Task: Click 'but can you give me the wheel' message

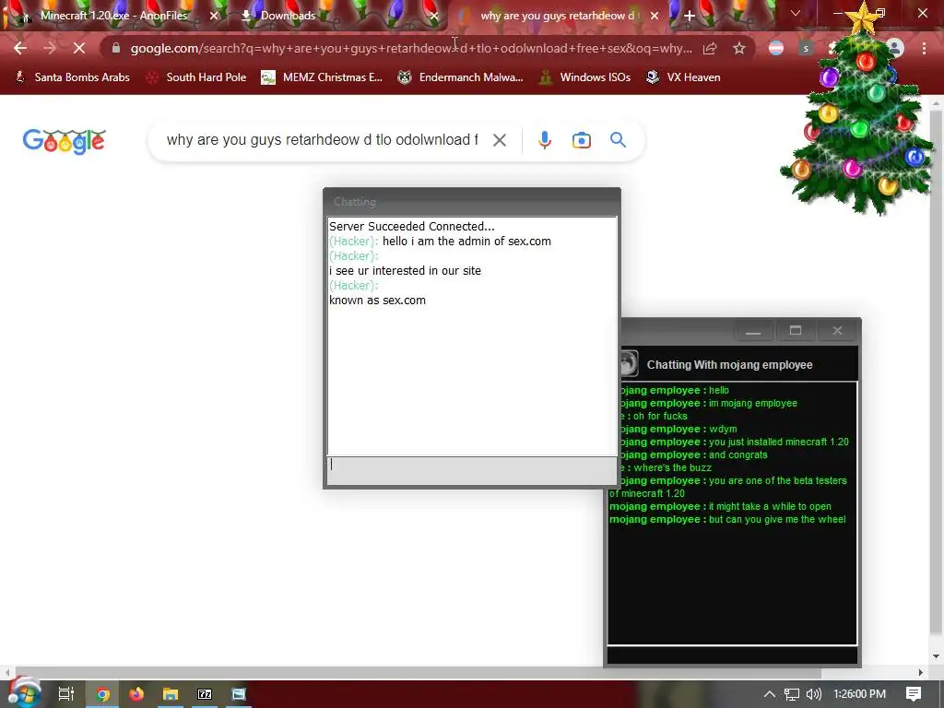Action: (777, 520)
